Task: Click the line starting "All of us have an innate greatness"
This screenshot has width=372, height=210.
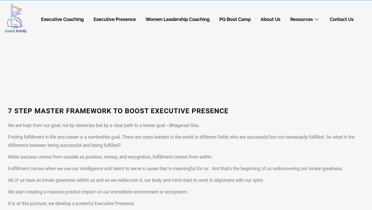Action: click(x=136, y=180)
